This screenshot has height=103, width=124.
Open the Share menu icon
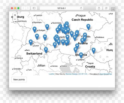click(x=99, y=8)
